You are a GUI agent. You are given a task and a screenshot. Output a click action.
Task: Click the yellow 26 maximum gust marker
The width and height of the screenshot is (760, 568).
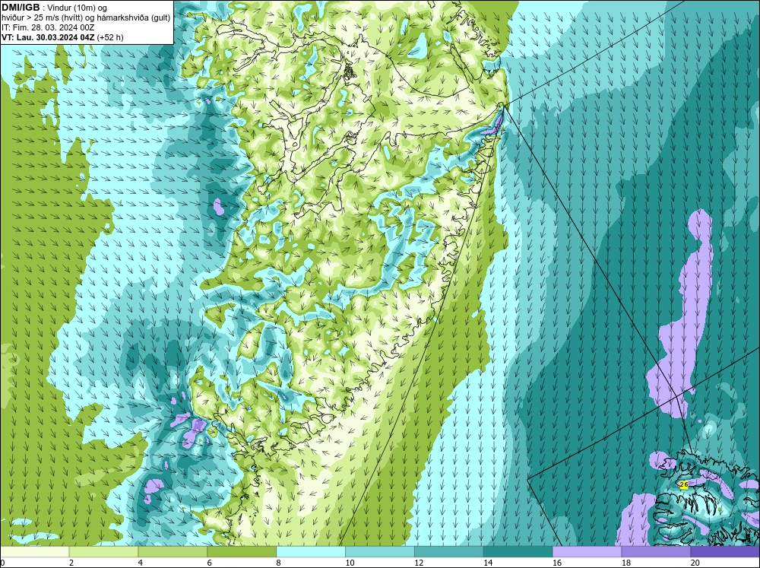coord(684,484)
